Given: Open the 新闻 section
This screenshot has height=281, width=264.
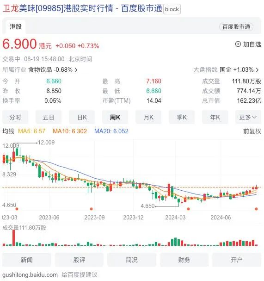Looking at the screenshot, I should click(x=27, y=260).
